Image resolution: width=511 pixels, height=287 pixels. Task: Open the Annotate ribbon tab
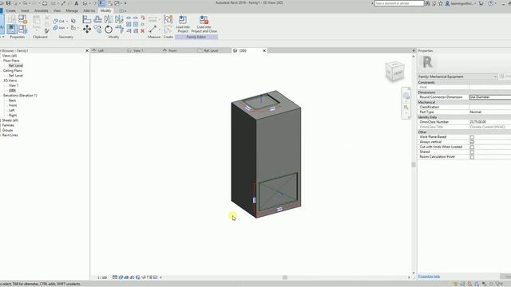[42, 10]
